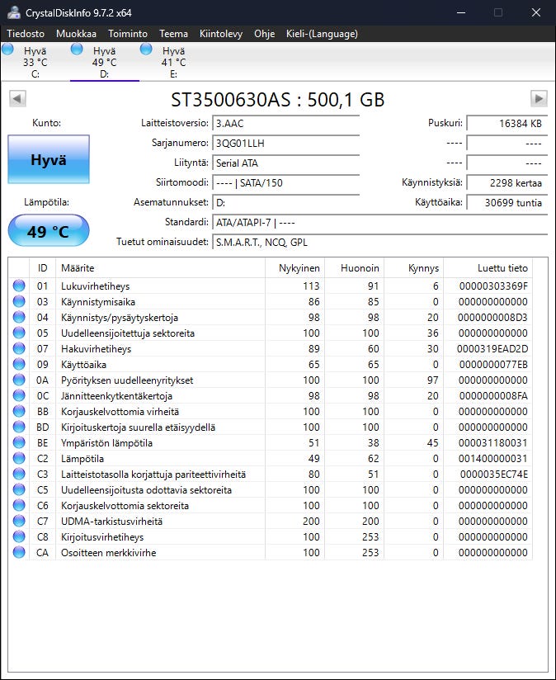The height and width of the screenshot is (680, 556).
Task: Click the Määrite column header
Action: (x=78, y=268)
